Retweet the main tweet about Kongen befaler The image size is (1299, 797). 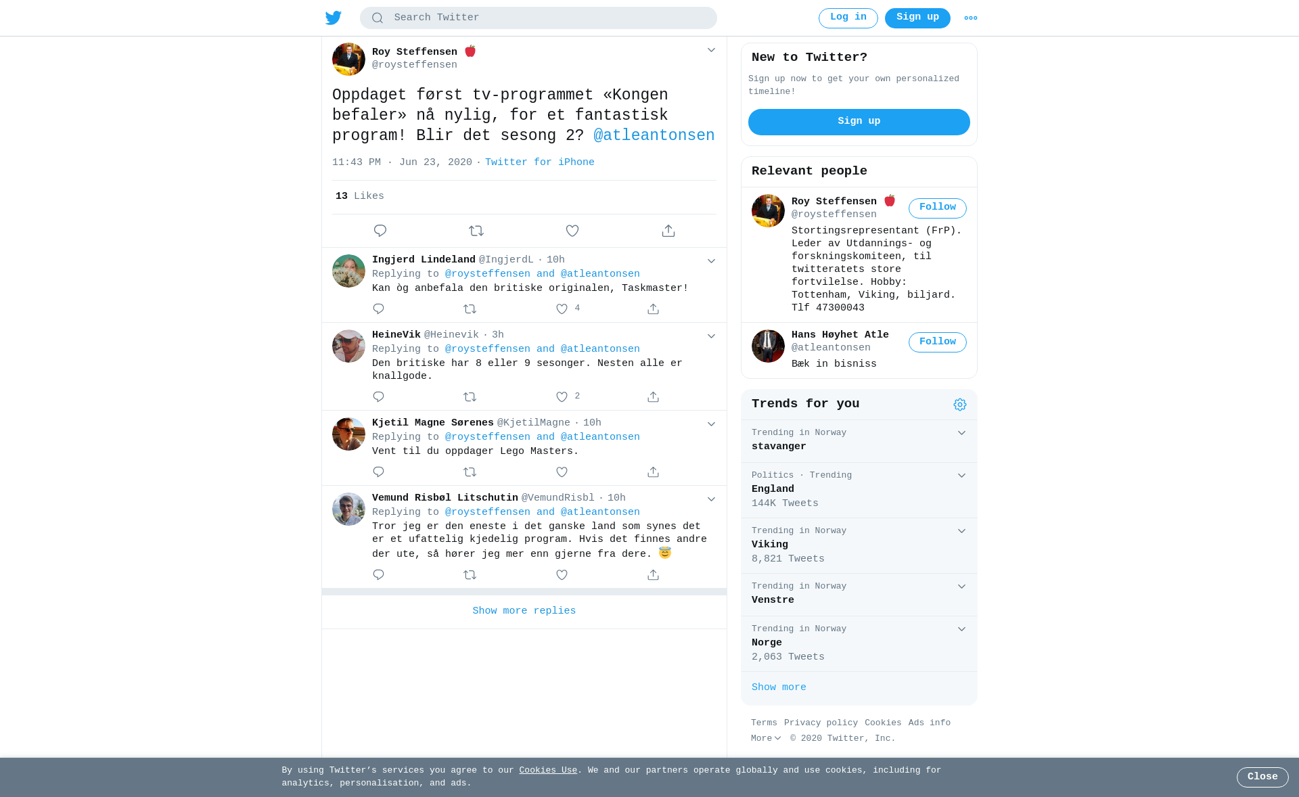point(476,231)
